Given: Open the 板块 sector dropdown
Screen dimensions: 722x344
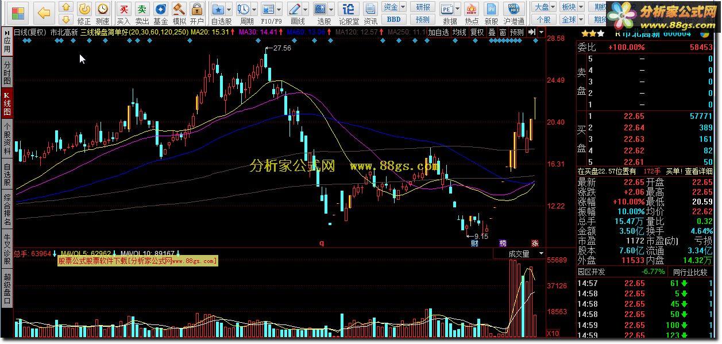Looking at the screenshot, I should [572, 7].
